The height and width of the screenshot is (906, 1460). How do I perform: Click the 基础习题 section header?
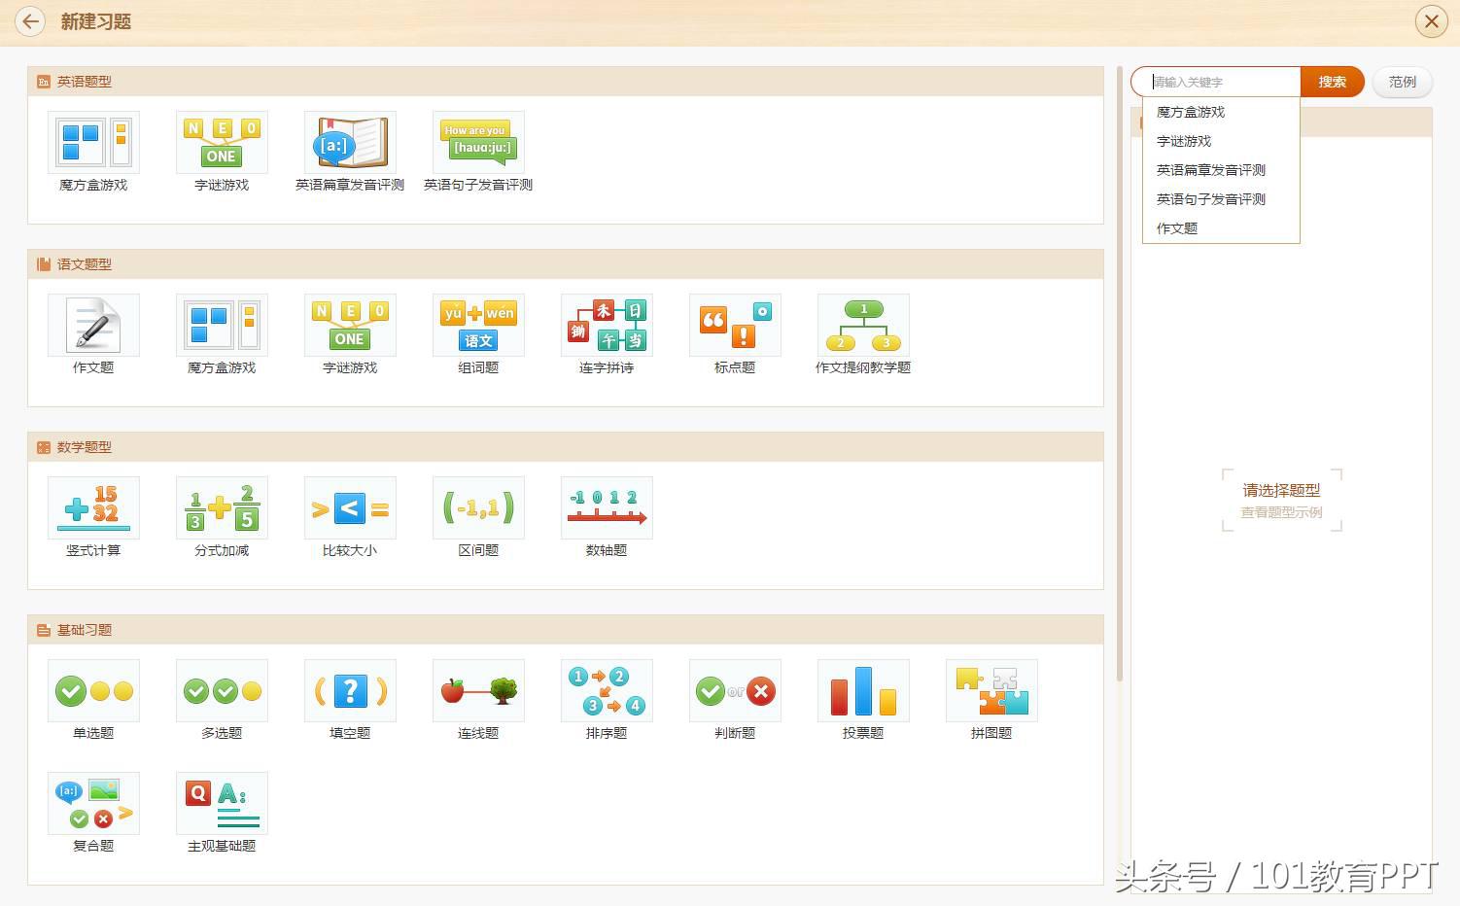566,630
